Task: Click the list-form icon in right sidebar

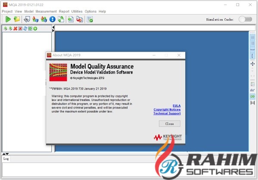Action: [252, 84]
